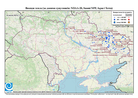Click the понад 1000 МВт legend label
Image resolution: width=138 pixels, height=98 pixels.
coord(121,22)
